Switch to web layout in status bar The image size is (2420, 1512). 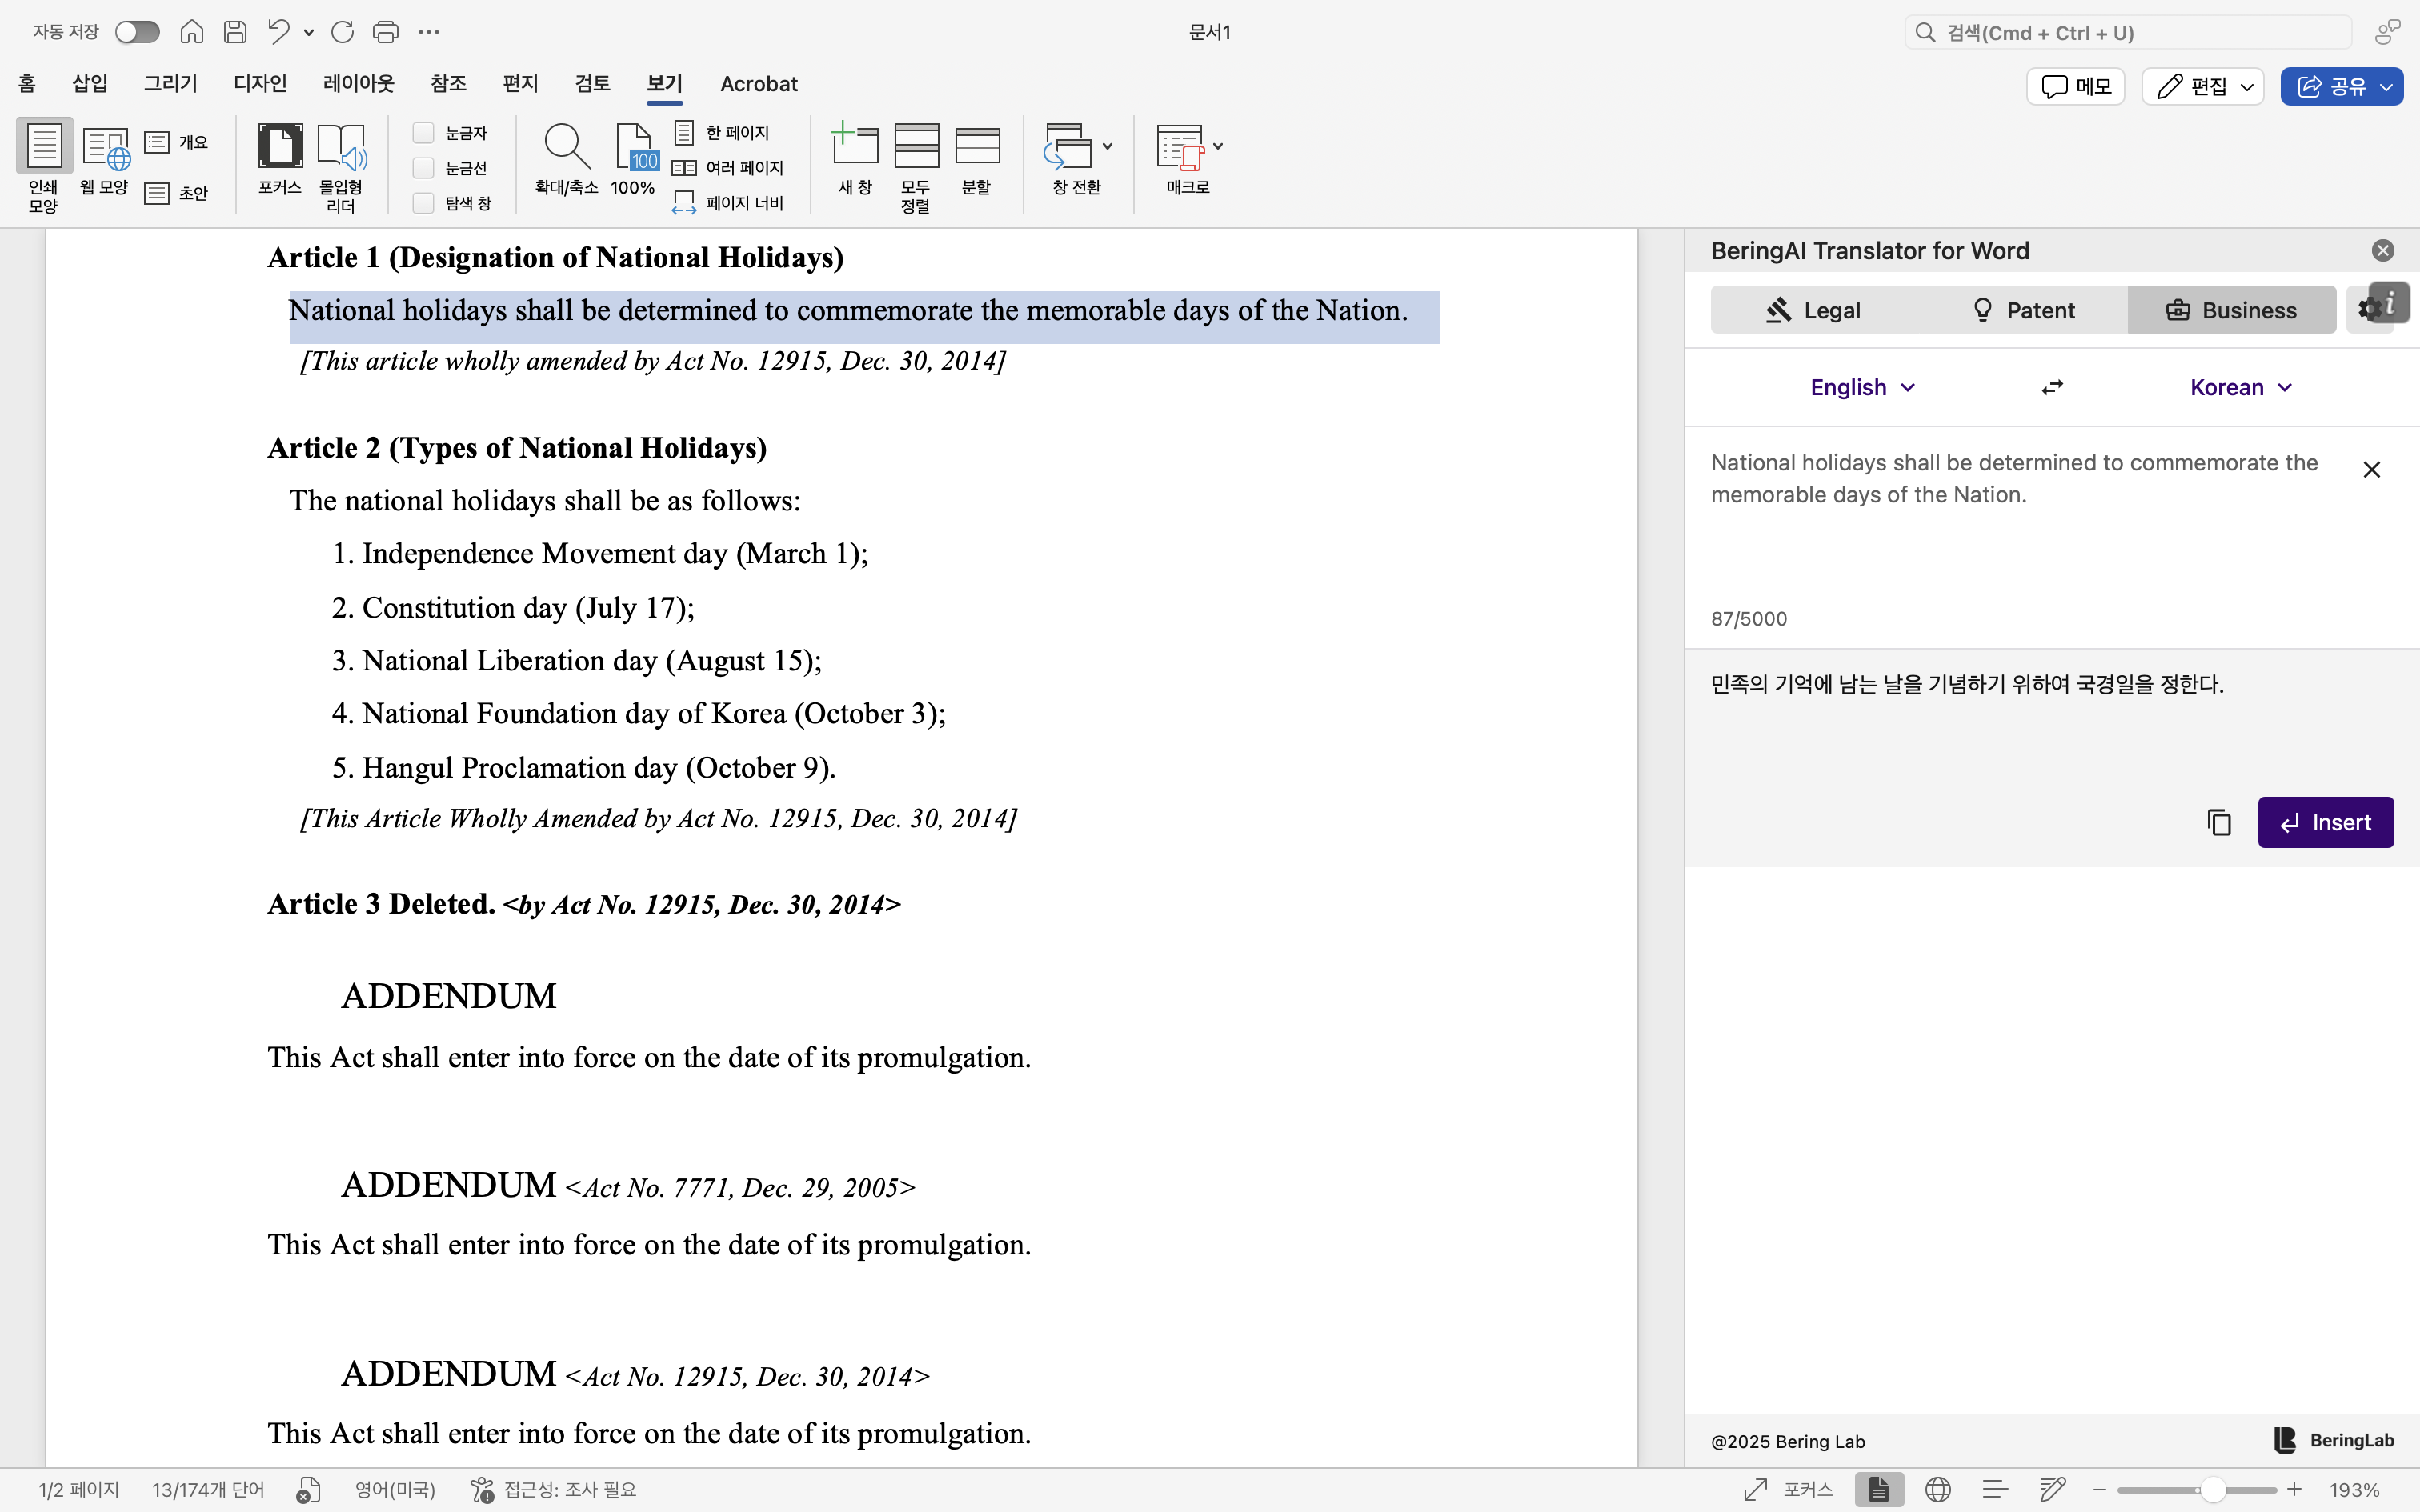(x=1938, y=1490)
